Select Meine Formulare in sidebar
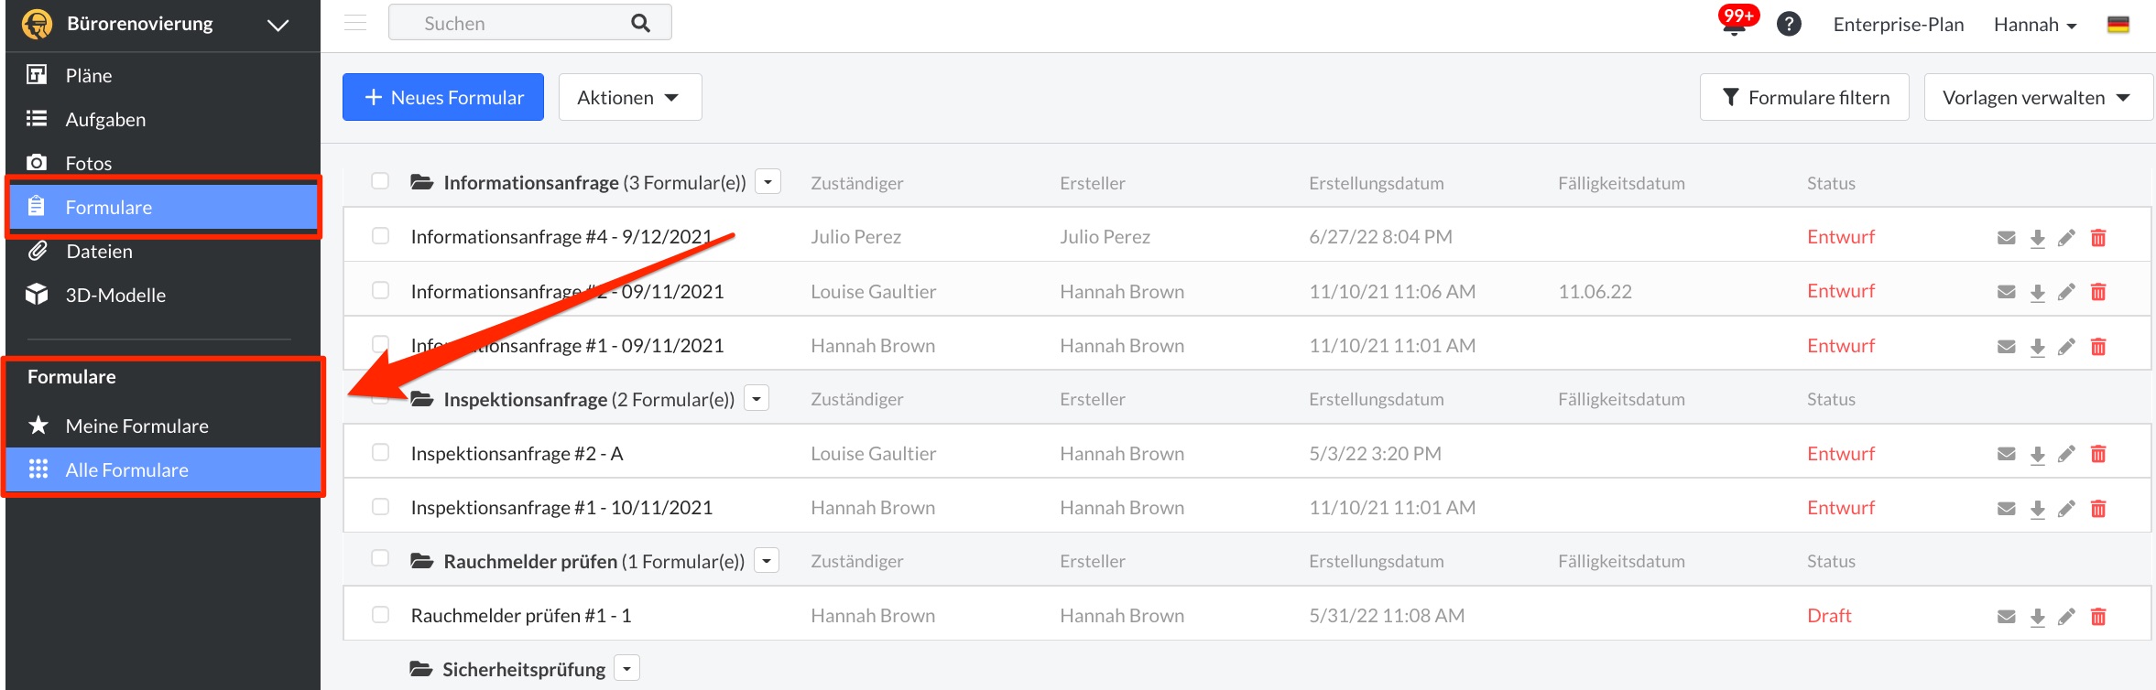Image resolution: width=2156 pixels, height=690 pixels. (x=136, y=426)
